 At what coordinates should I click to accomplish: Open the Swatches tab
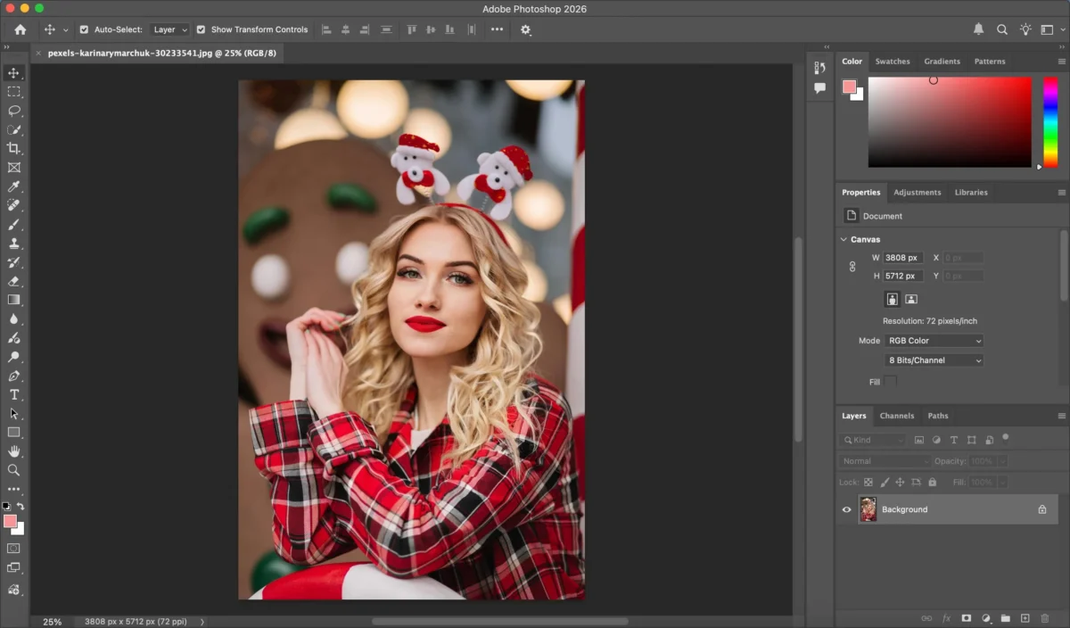(x=893, y=61)
